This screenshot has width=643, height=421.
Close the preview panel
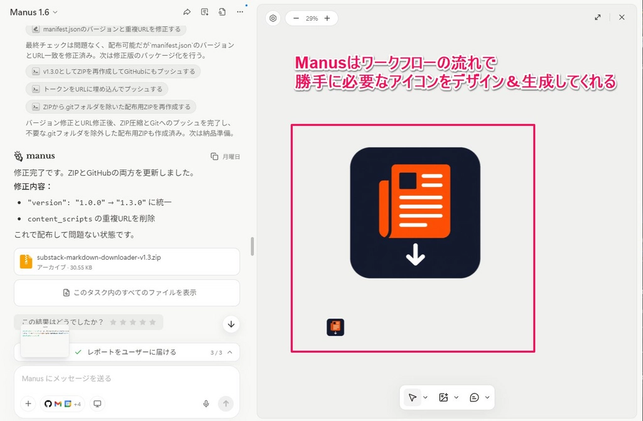622,17
